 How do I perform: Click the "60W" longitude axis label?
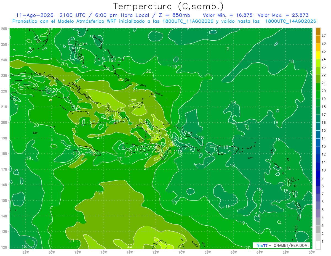pos(311,252)
